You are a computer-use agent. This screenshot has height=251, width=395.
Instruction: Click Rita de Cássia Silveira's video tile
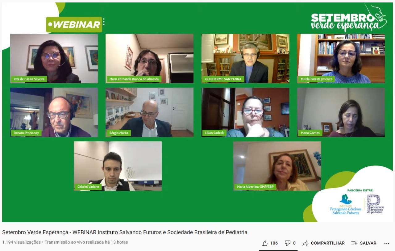pos(54,59)
